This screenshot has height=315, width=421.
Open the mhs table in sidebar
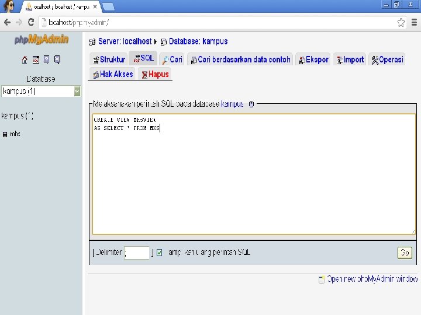point(15,134)
